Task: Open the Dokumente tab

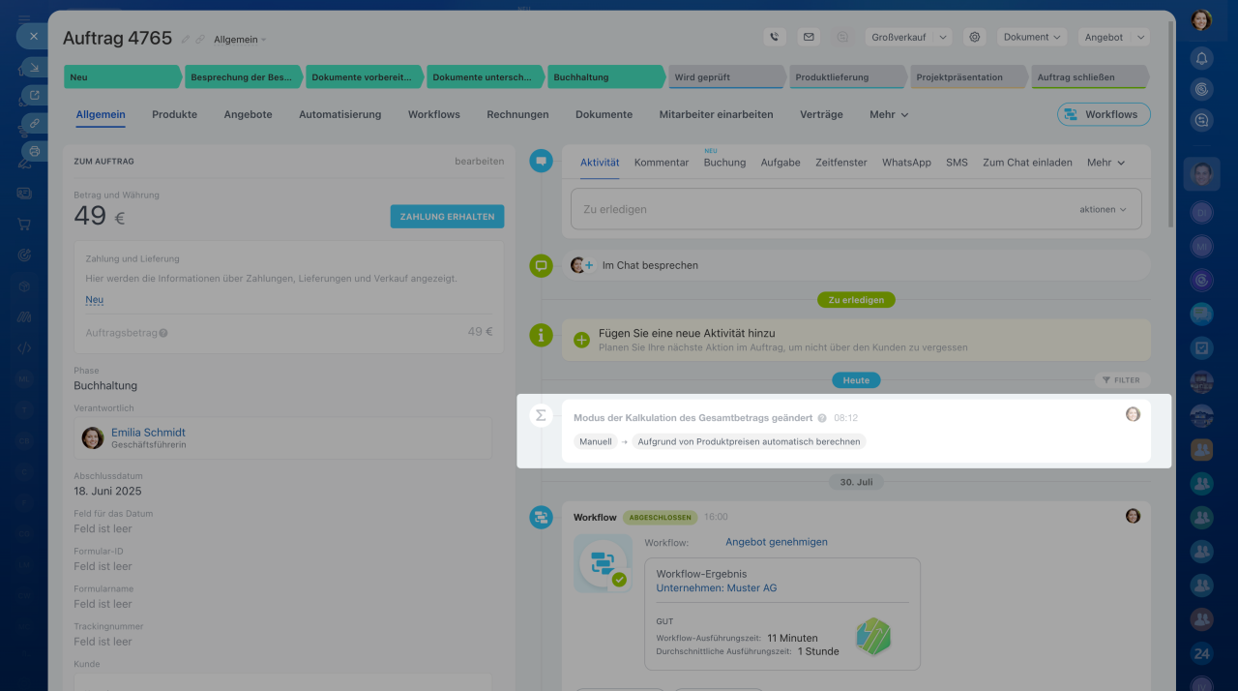Action: coord(604,114)
